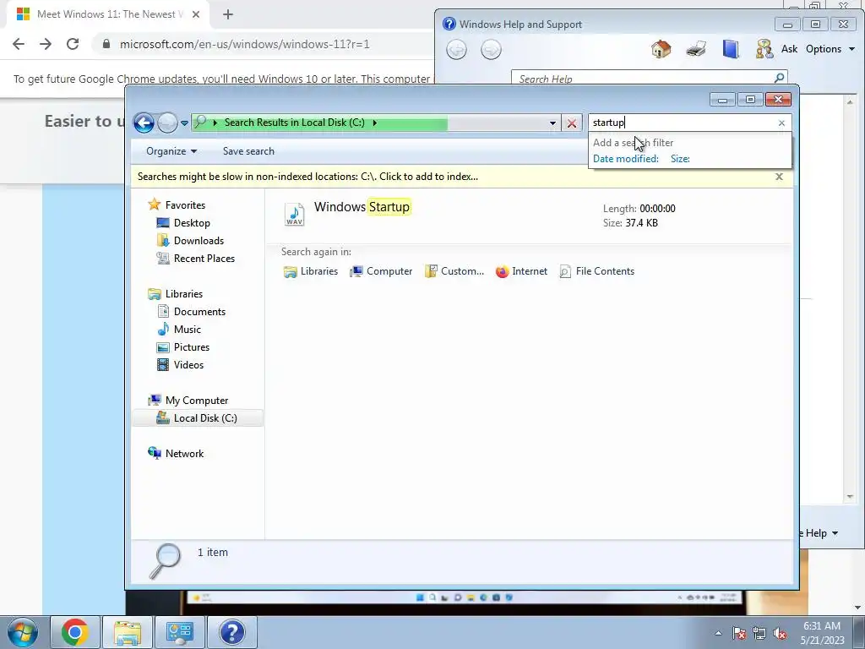Viewport: 865px width, 649px height.
Task: Select Network in navigation pane
Action: [x=176, y=454]
